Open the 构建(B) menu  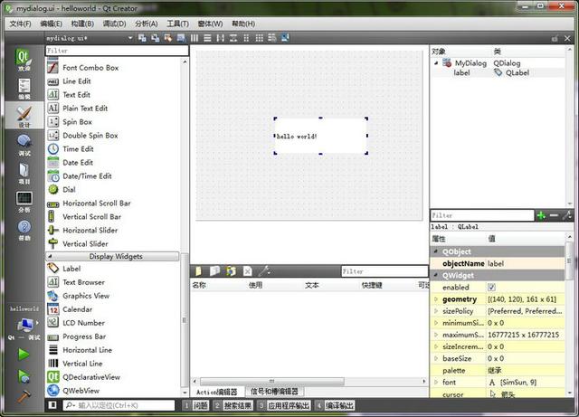[85, 24]
